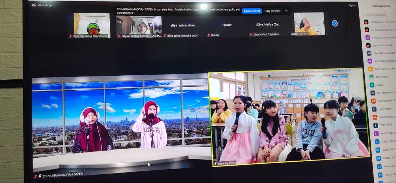
Task: Click the muted mic icon on Haidar tile
Action: click(x=209, y=35)
